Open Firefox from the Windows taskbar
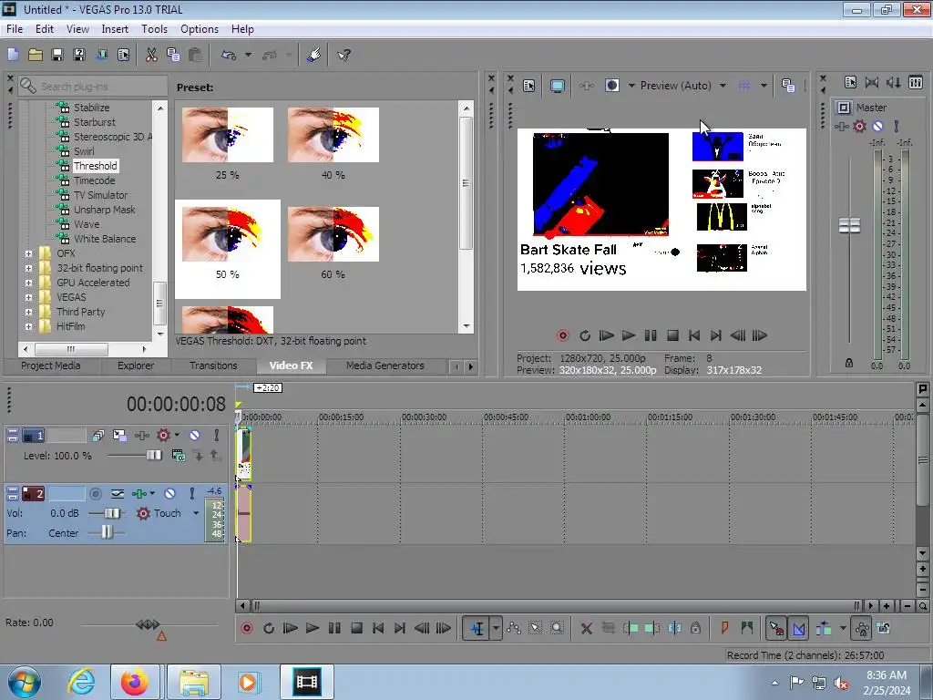The height and width of the screenshot is (700, 933). click(135, 682)
